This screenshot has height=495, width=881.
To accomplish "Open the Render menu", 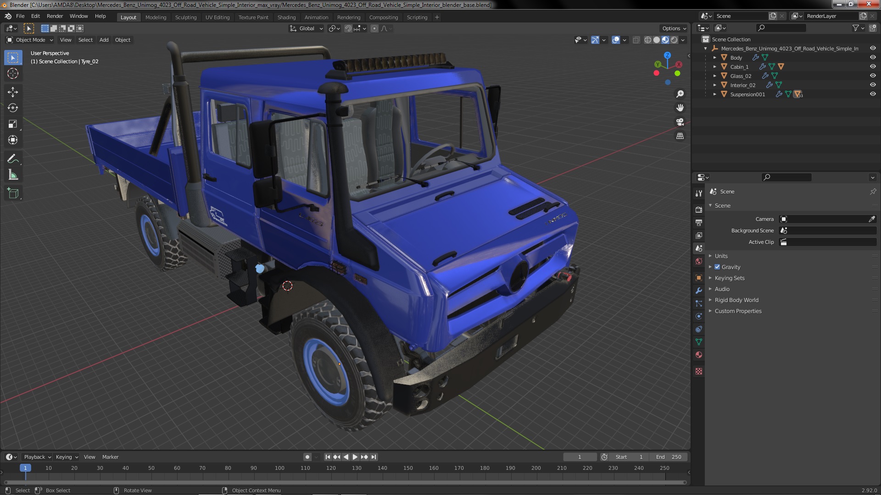I will point(55,16).
